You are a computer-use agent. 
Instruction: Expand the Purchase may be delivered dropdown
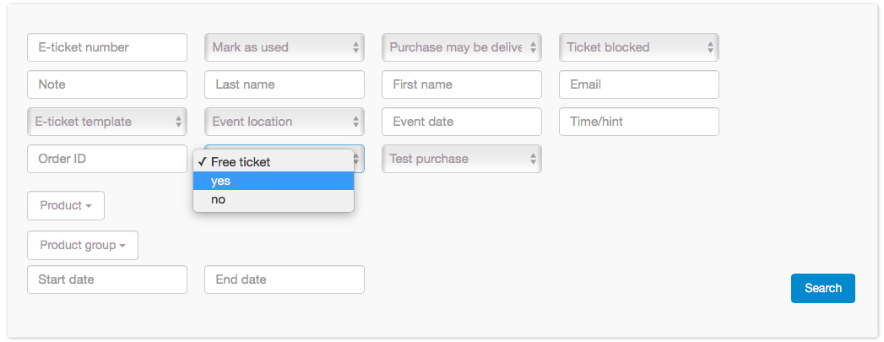pyautogui.click(x=462, y=47)
